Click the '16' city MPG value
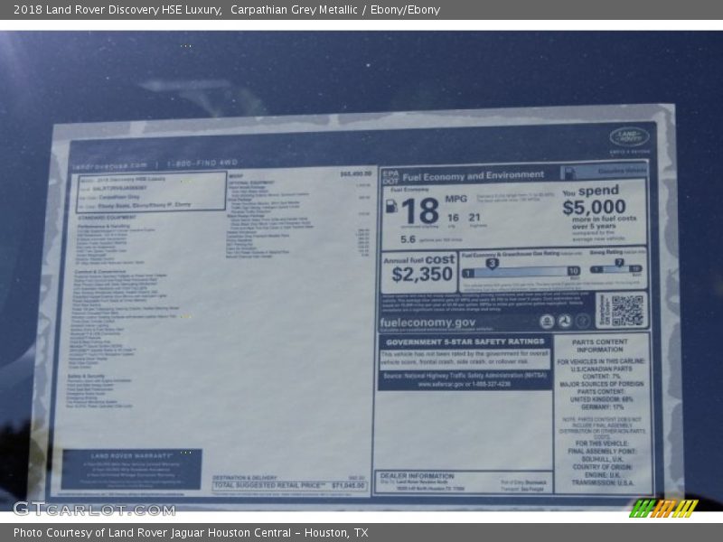Screen dimensions: 723x542 point(453,218)
